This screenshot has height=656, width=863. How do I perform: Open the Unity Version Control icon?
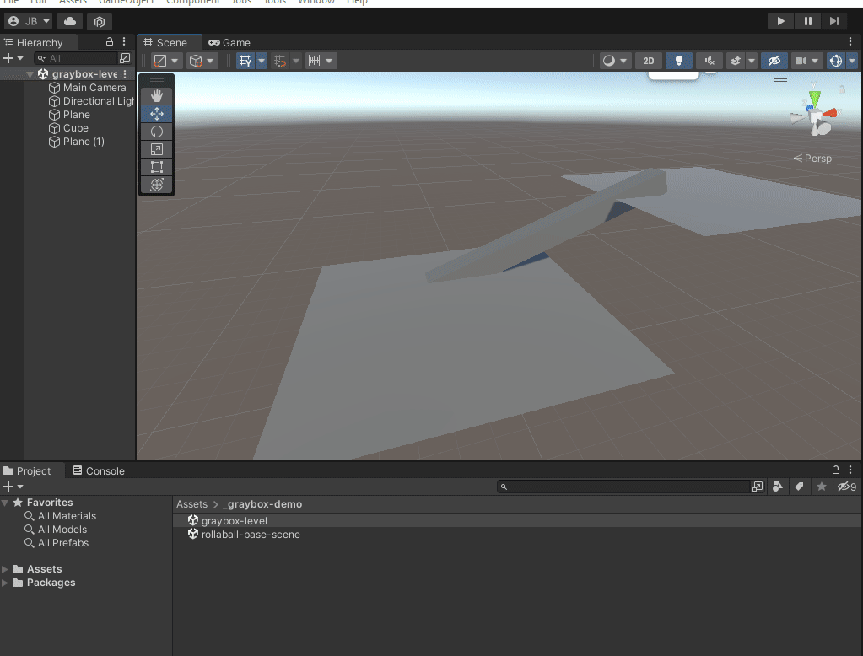point(99,21)
